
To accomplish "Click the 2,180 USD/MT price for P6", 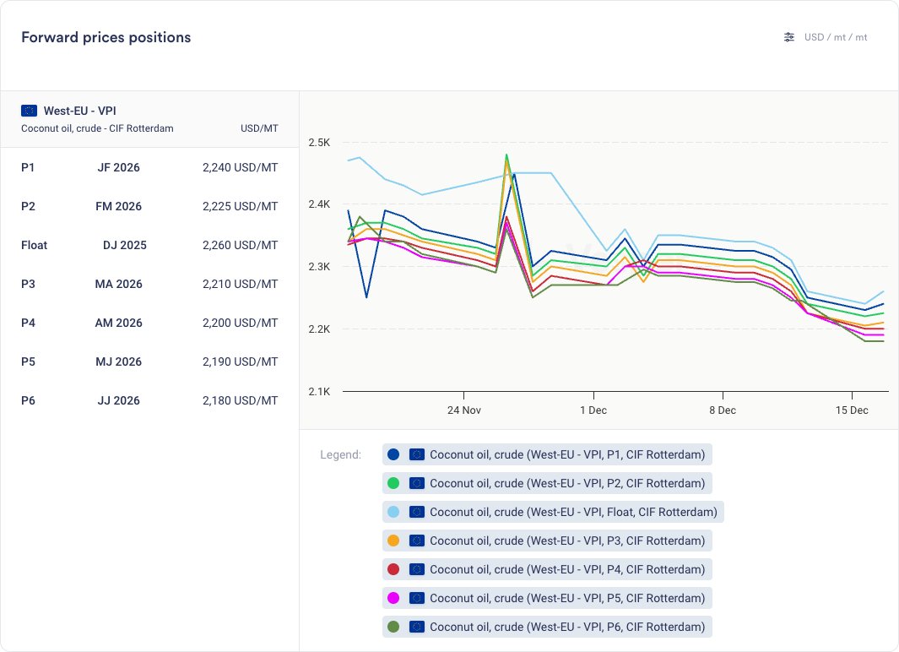I will pyautogui.click(x=240, y=400).
